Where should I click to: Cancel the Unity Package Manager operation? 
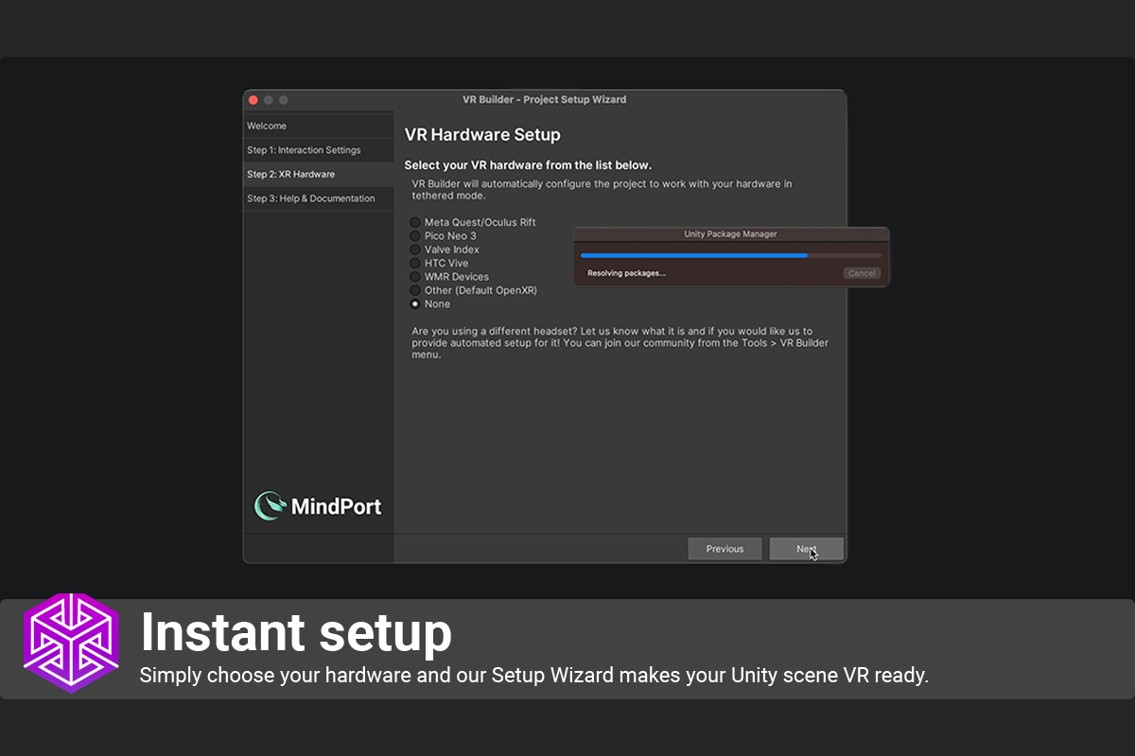862,273
